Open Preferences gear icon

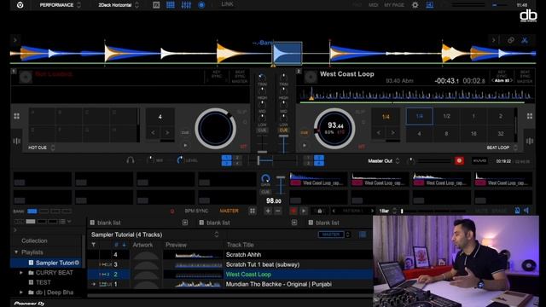tap(415, 5)
